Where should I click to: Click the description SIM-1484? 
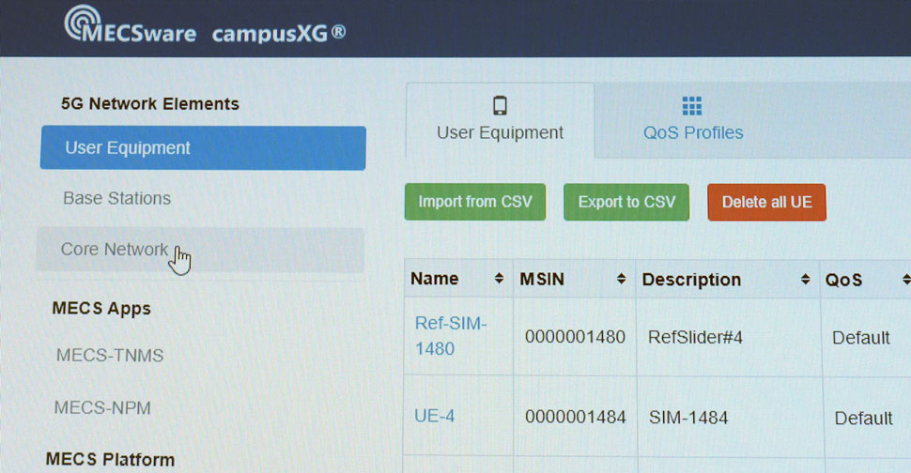[688, 418]
